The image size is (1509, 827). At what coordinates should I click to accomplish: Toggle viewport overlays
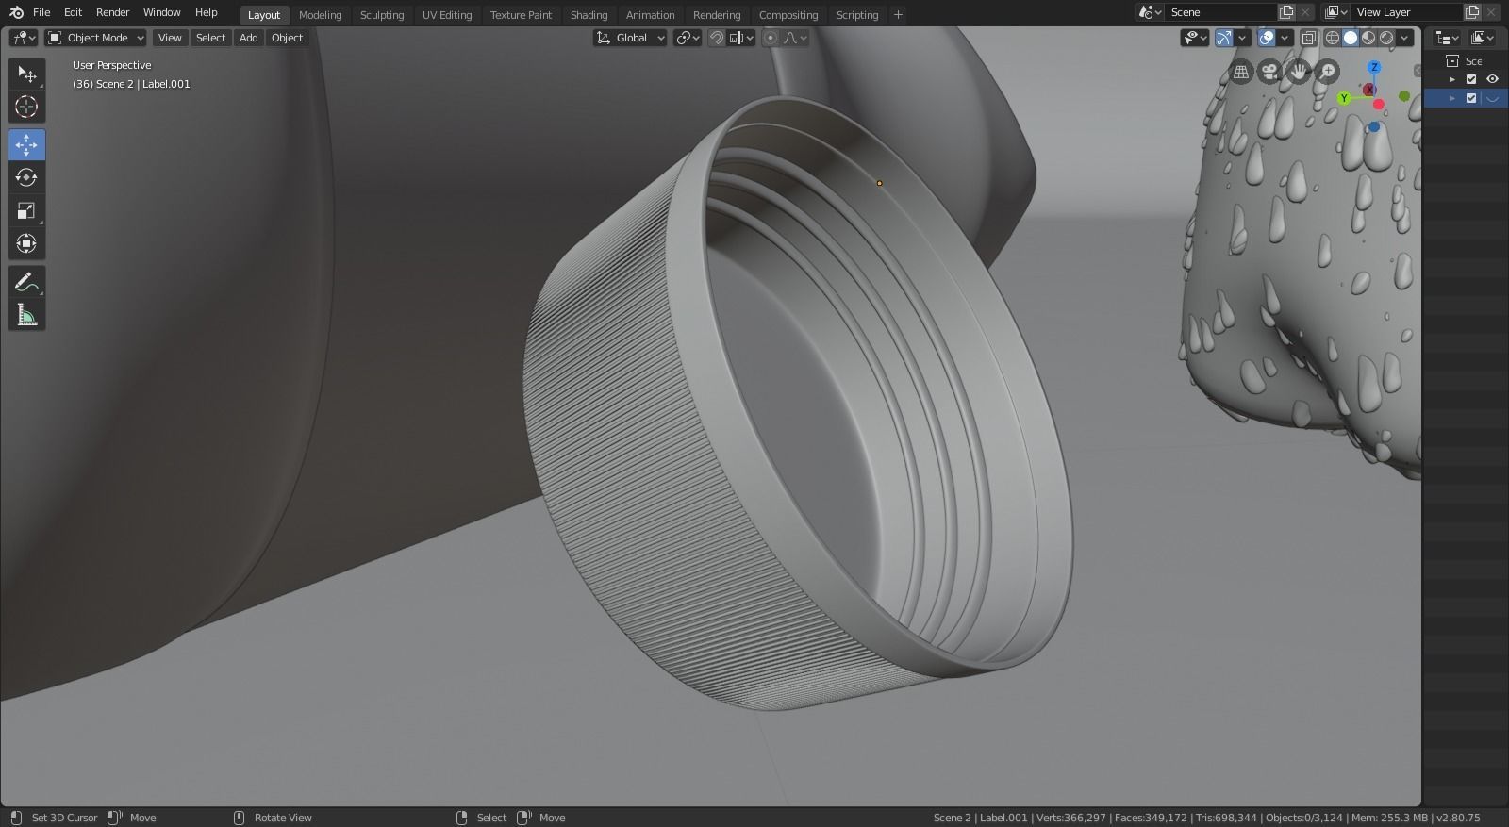(1268, 38)
